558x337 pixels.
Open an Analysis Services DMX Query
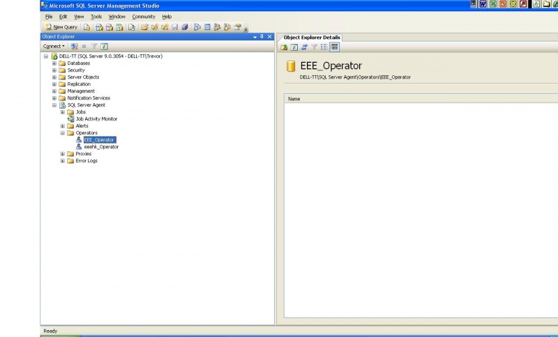(x=110, y=27)
